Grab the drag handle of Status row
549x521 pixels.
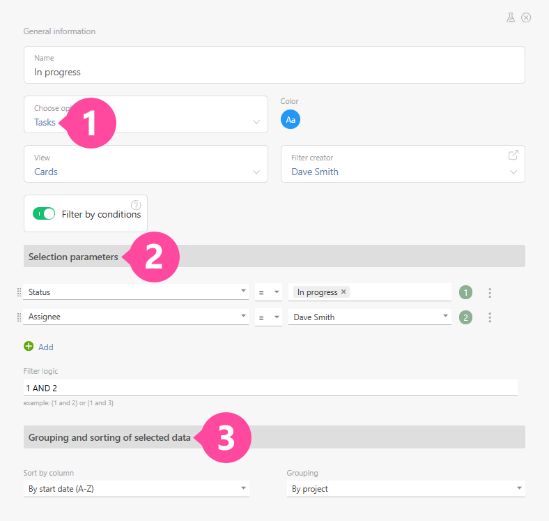pyautogui.click(x=19, y=292)
